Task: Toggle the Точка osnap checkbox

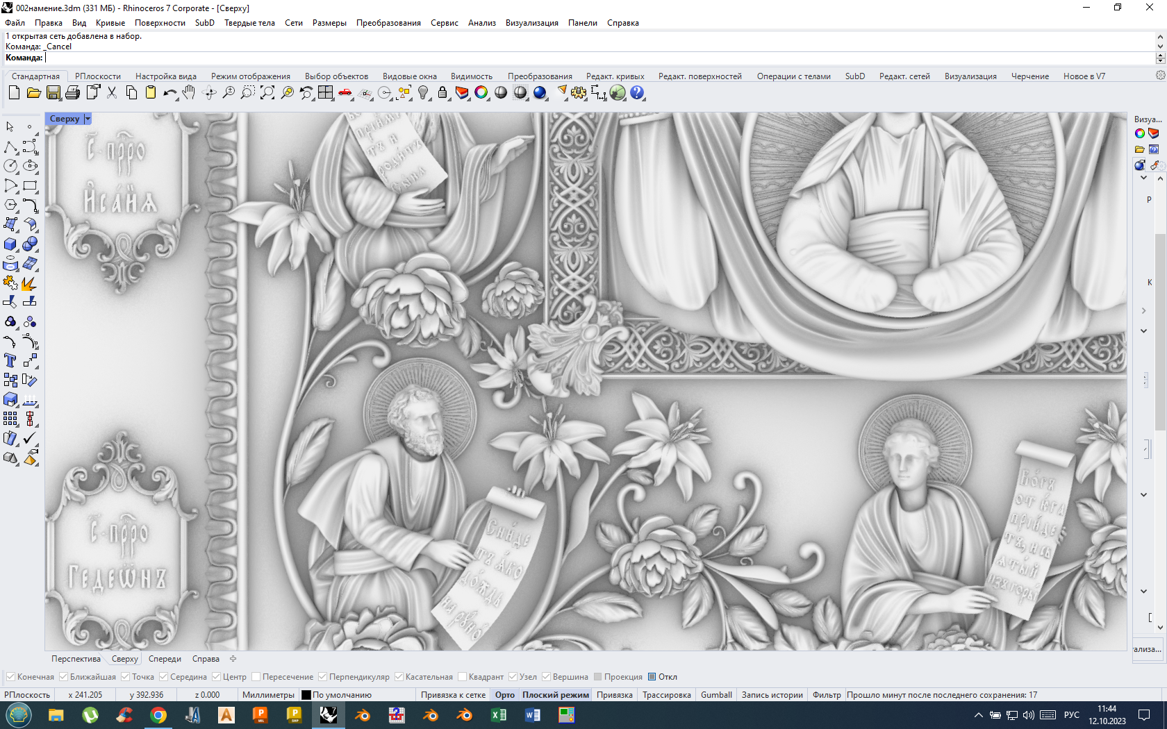Action: (125, 677)
